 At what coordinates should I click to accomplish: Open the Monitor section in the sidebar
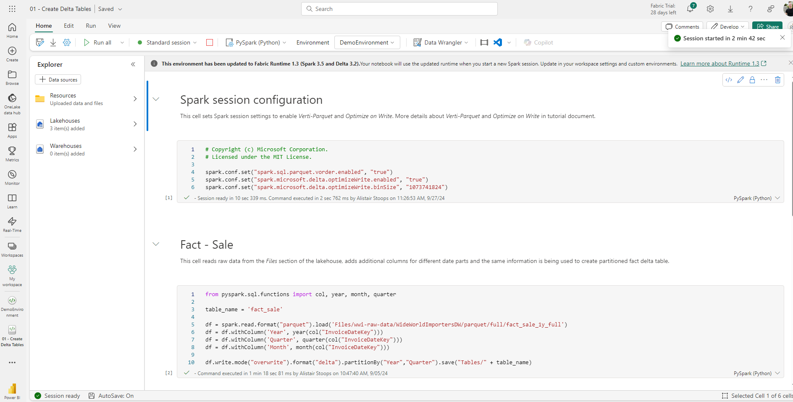point(12,176)
